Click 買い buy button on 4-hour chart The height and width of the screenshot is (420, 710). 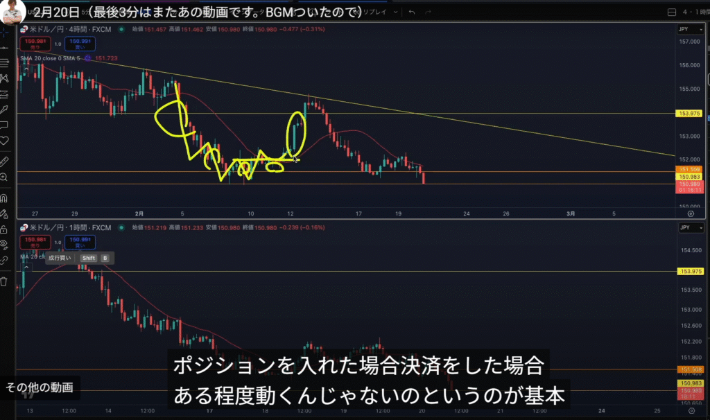click(x=80, y=44)
